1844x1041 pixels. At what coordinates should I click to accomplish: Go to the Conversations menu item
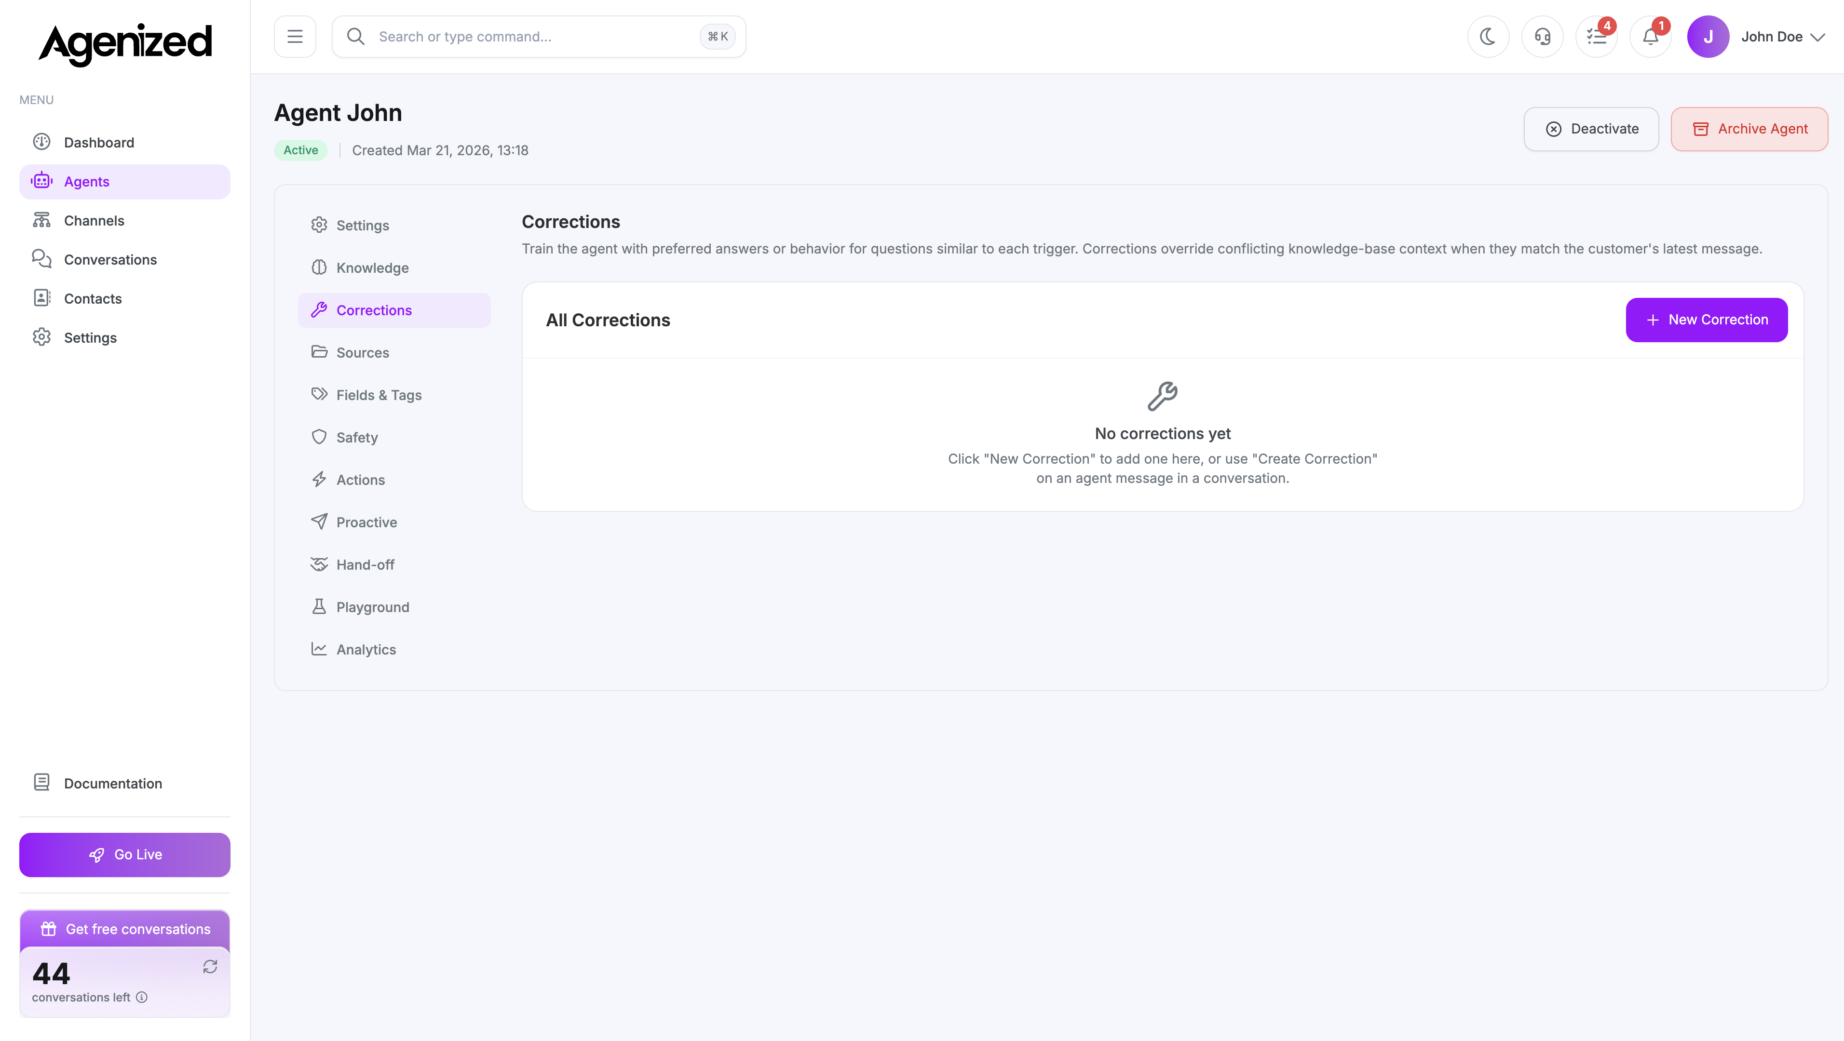110,259
